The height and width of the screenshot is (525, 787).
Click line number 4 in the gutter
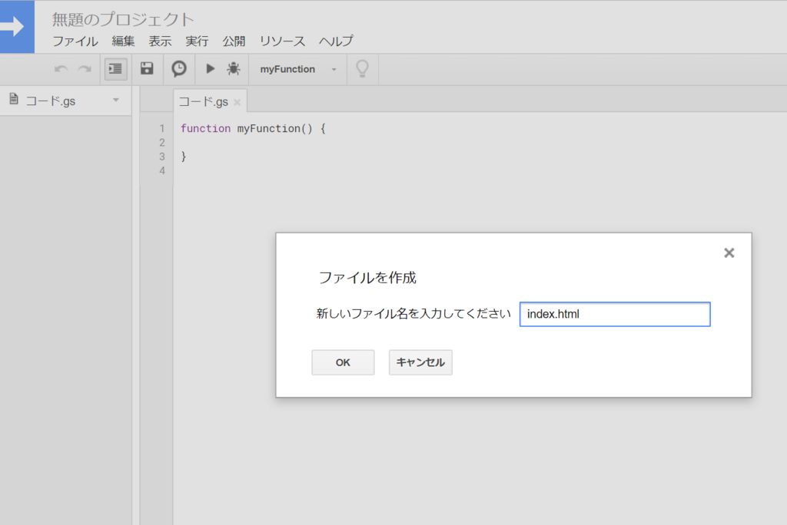pyautogui.click(x=161, y=170)
